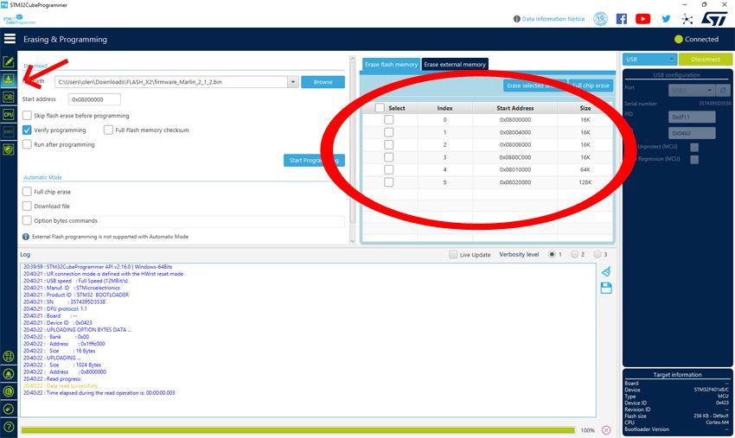This screenshot has height=438, width=735.
Task: Open ST YouTube channel icon
Action: tap(642, 19)
